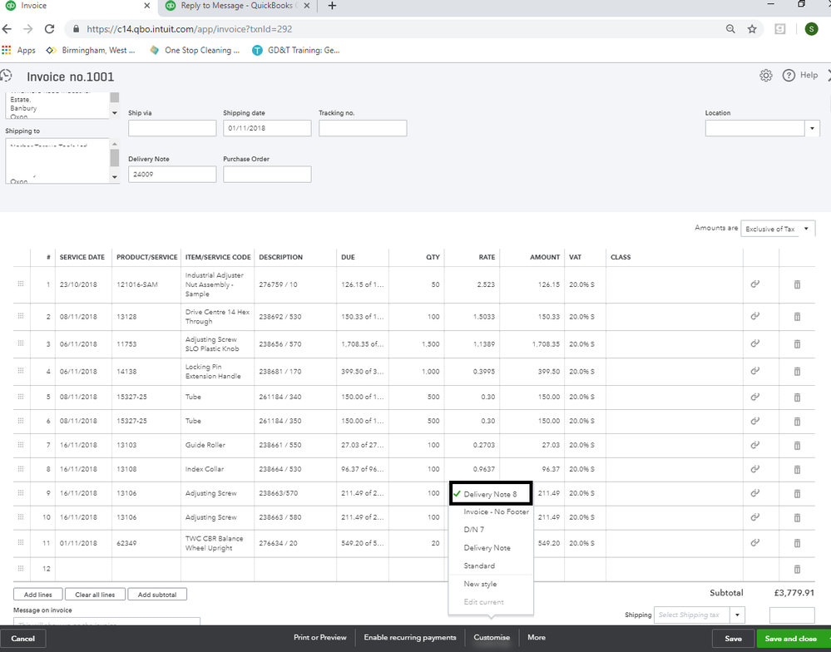Click Print or Preview
831x652 pixels.
click(320, 638)
